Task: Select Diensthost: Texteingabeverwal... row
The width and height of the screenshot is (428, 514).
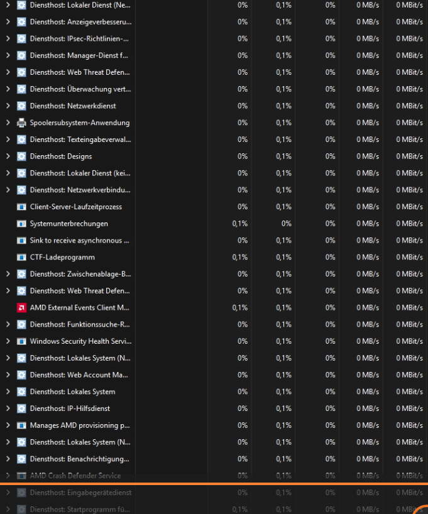Action: pos(214,139)
